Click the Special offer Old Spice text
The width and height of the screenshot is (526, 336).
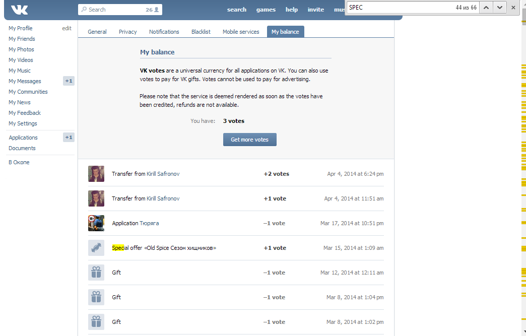(164, 248)
